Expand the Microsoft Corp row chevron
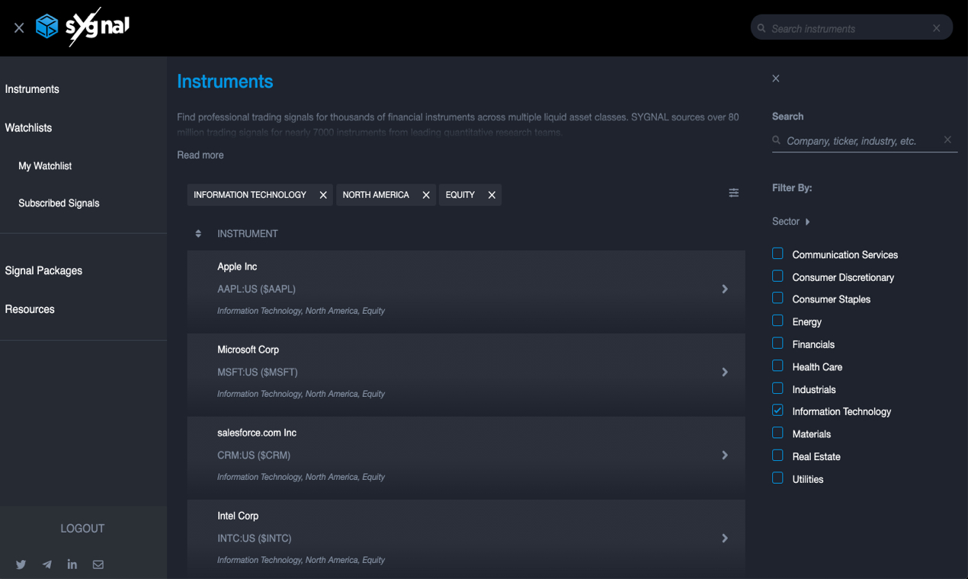The width and height of the screenshot is (968, 579). tap(725, 373)
